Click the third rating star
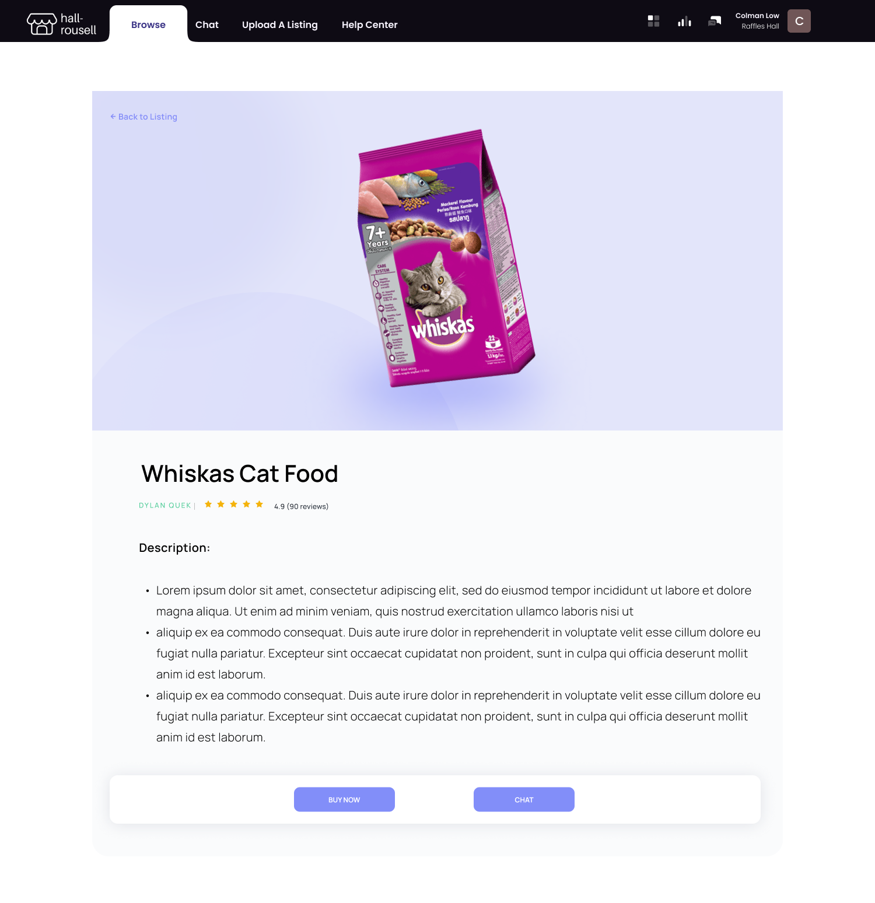875x903 pixels. click(x=234, y=505)
